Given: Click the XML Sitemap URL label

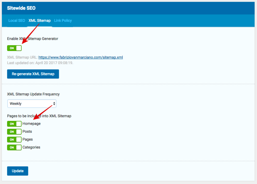Looking at the screenshot, I should (x=22, y=57).
